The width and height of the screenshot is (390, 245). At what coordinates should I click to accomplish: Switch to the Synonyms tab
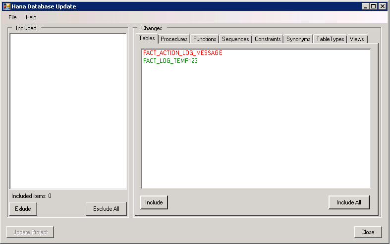tap(298, 39)
